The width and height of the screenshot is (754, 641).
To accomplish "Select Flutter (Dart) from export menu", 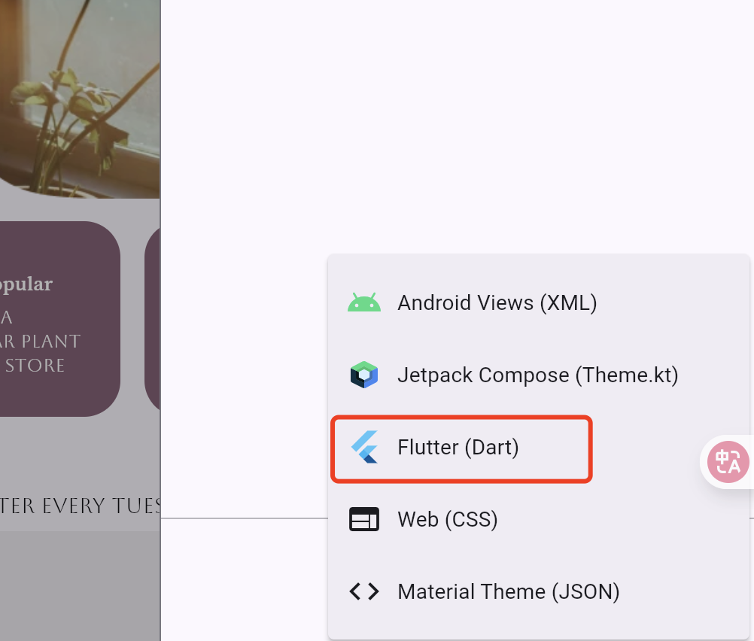I will point(539,447).
